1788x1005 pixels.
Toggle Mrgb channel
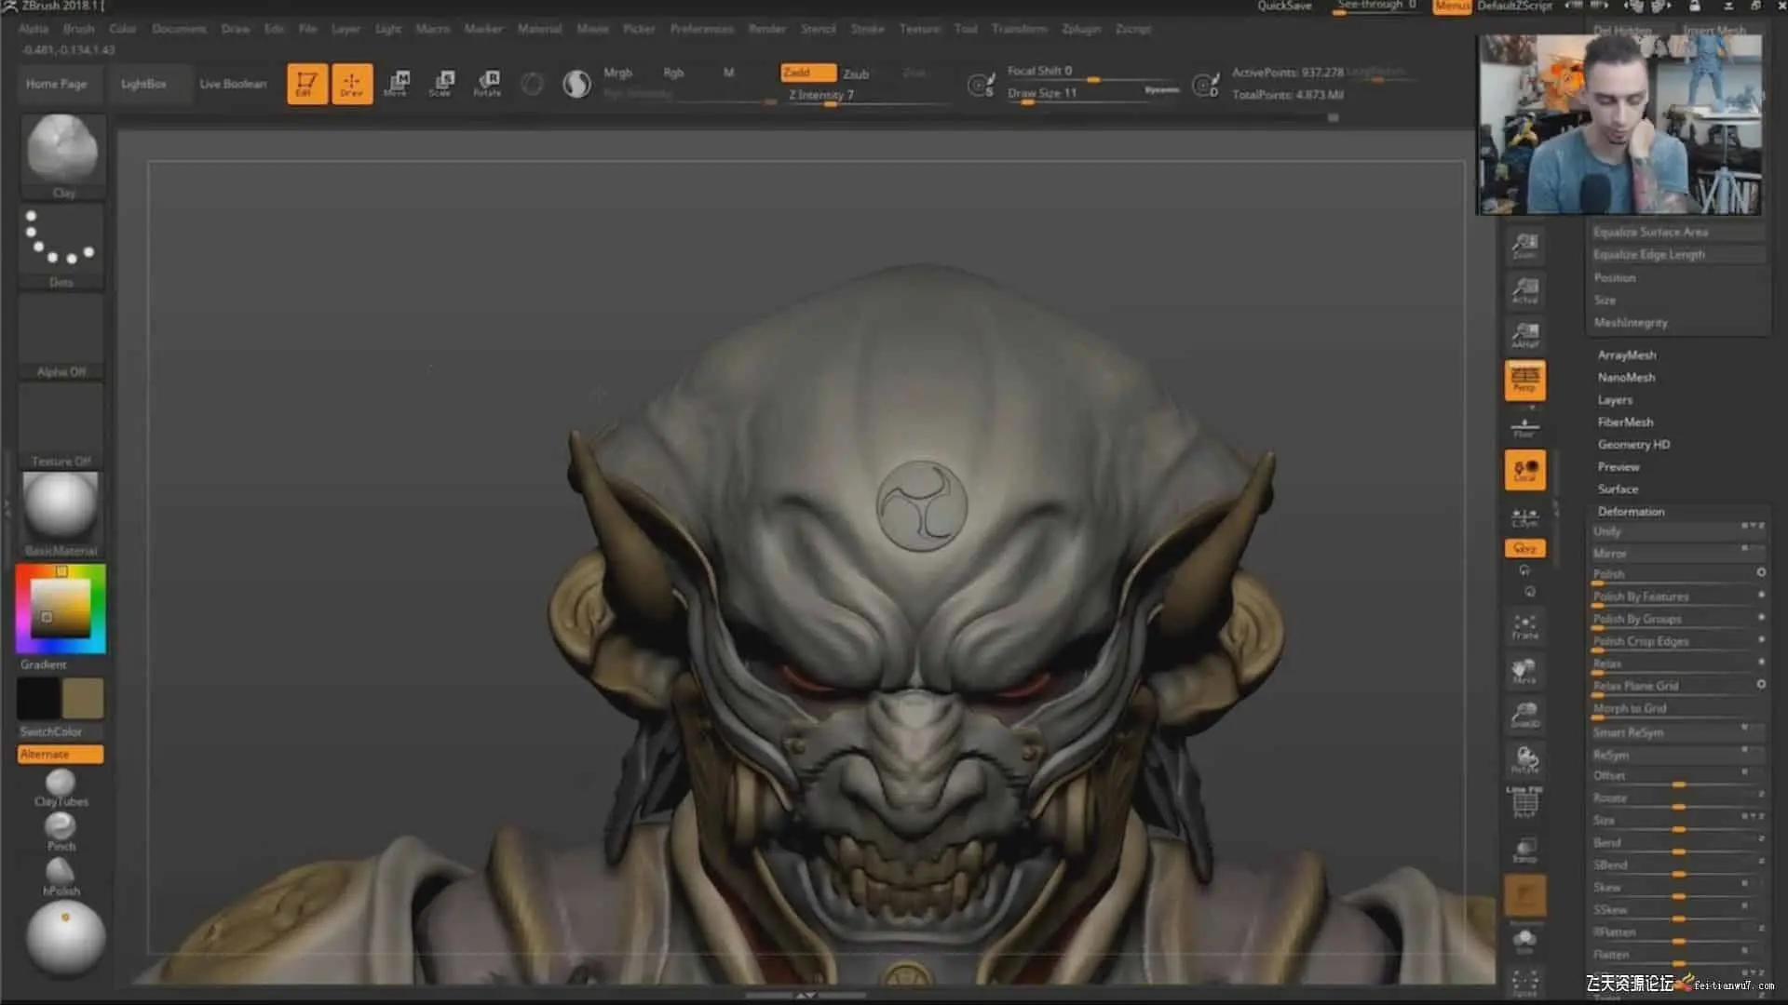(x=617, y=73)
